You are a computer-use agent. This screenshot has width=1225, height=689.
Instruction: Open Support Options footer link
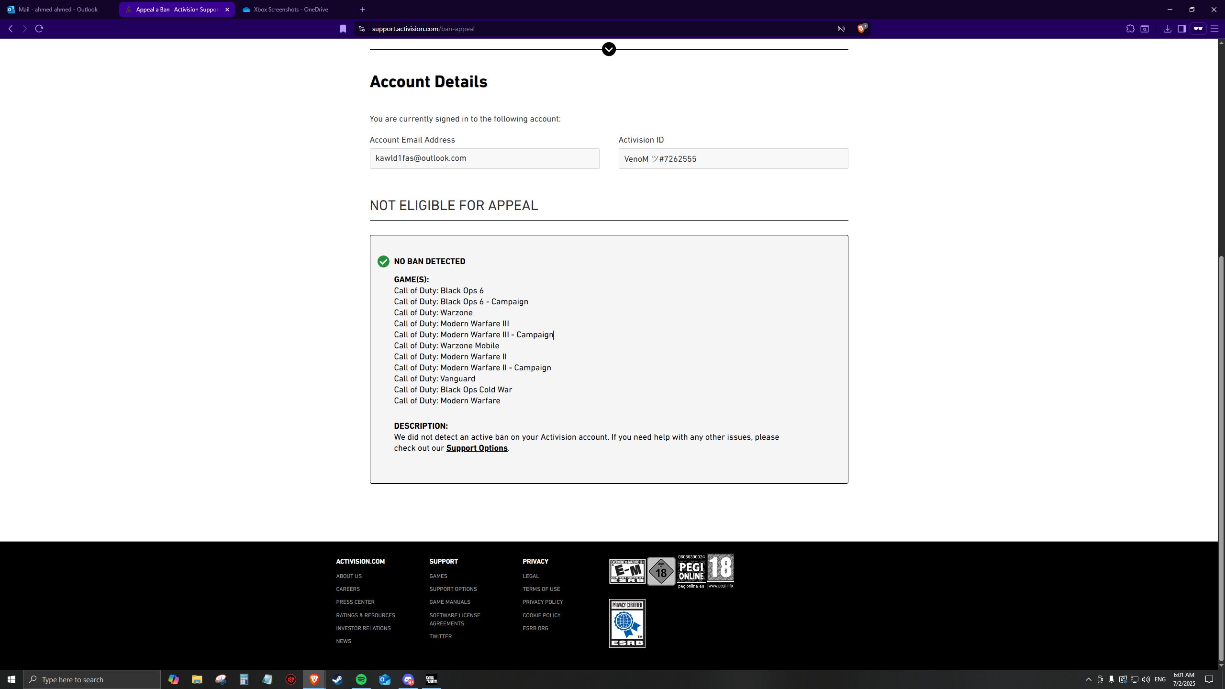tap(453, 589)
